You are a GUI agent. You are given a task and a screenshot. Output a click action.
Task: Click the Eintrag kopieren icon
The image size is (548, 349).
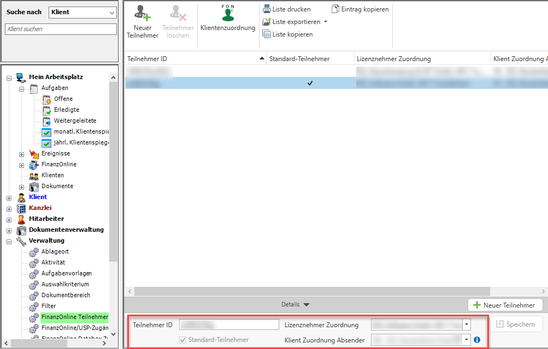click(x=335, y=9)
